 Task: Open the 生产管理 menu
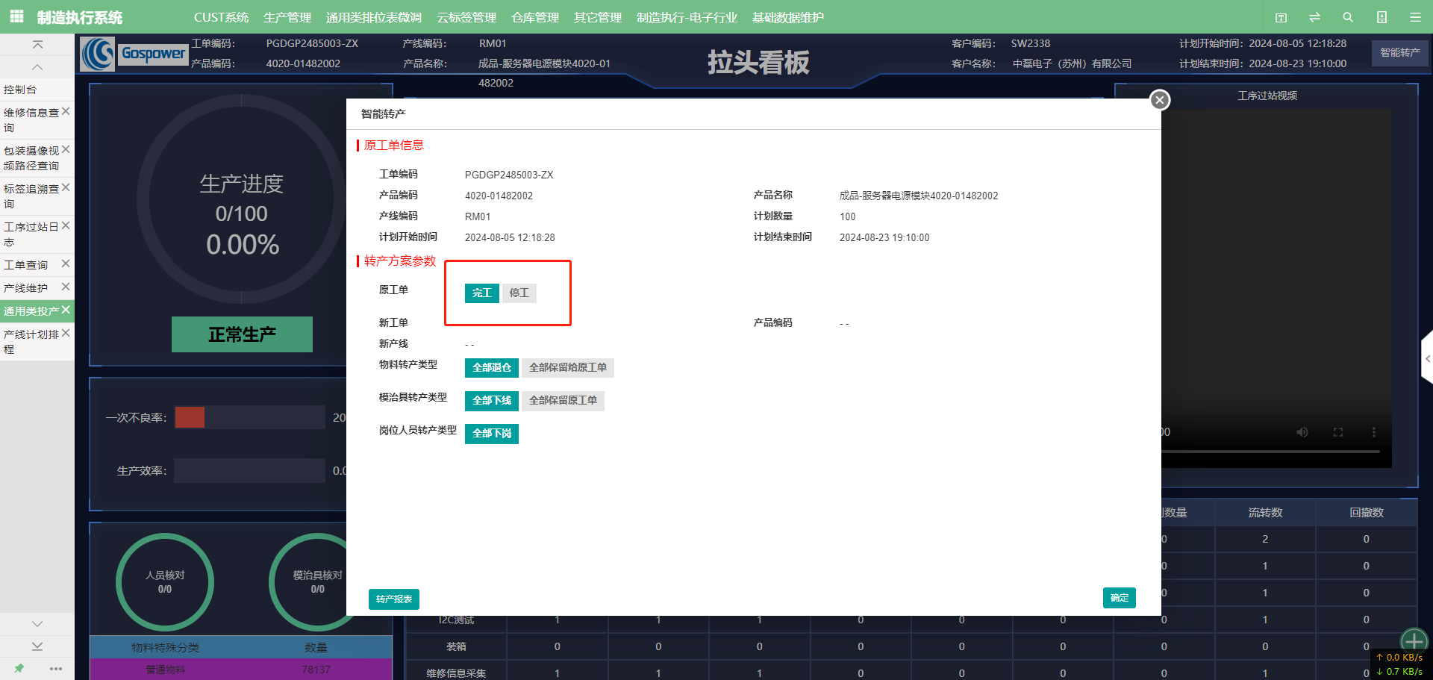[x=287, y=17]
